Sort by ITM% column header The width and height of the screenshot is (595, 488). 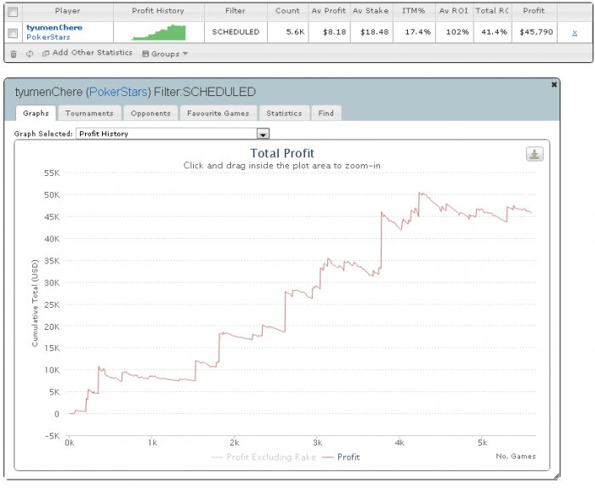pos(414,11)
